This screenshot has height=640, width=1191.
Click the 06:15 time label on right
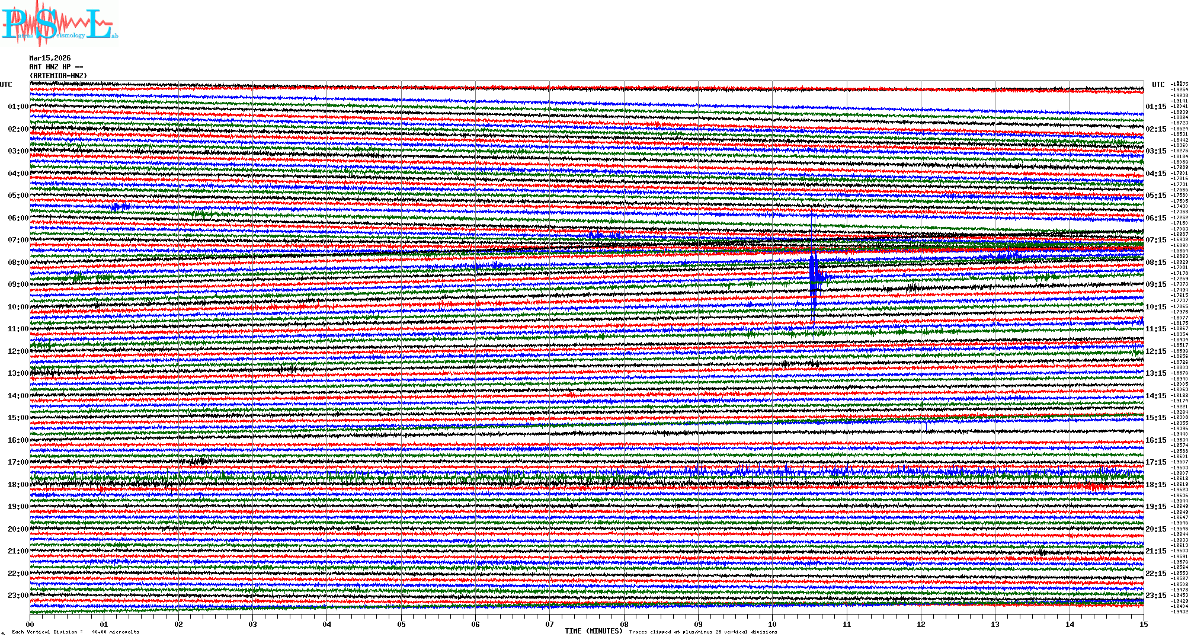[1156, 218]
